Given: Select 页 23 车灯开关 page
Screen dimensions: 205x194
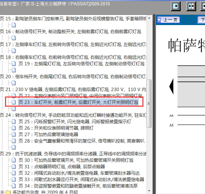Looking at the screenshot, I should tap(78, 102).
